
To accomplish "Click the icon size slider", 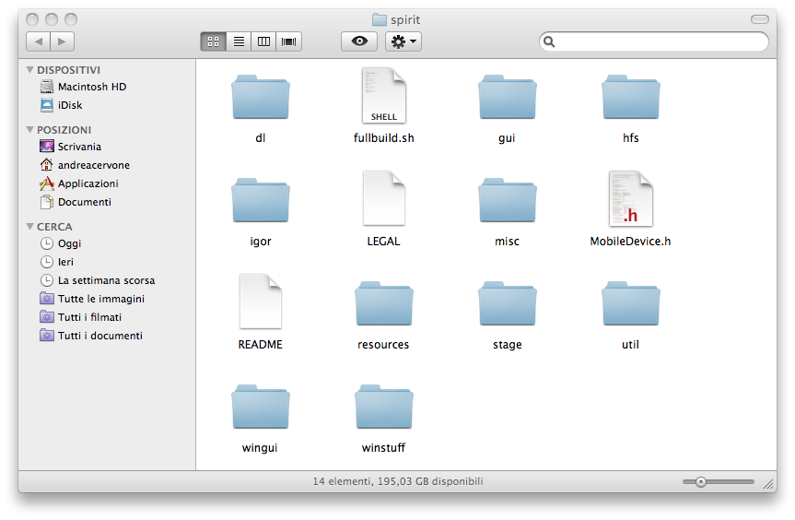I will [719, 481].
